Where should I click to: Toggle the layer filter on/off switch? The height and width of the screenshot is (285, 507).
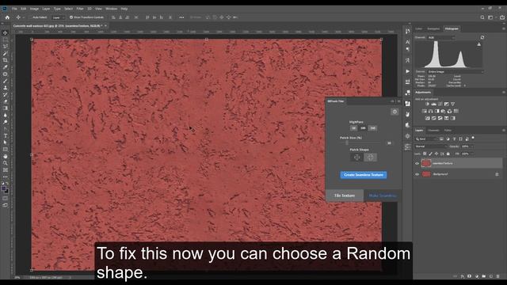tap(473, 139)
